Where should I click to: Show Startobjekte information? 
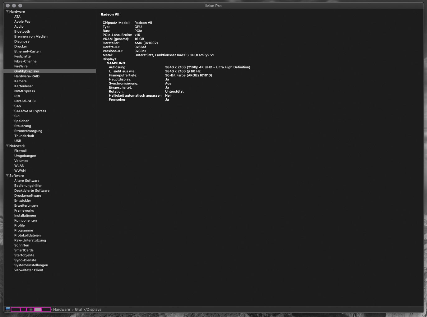tap(24, 255)
